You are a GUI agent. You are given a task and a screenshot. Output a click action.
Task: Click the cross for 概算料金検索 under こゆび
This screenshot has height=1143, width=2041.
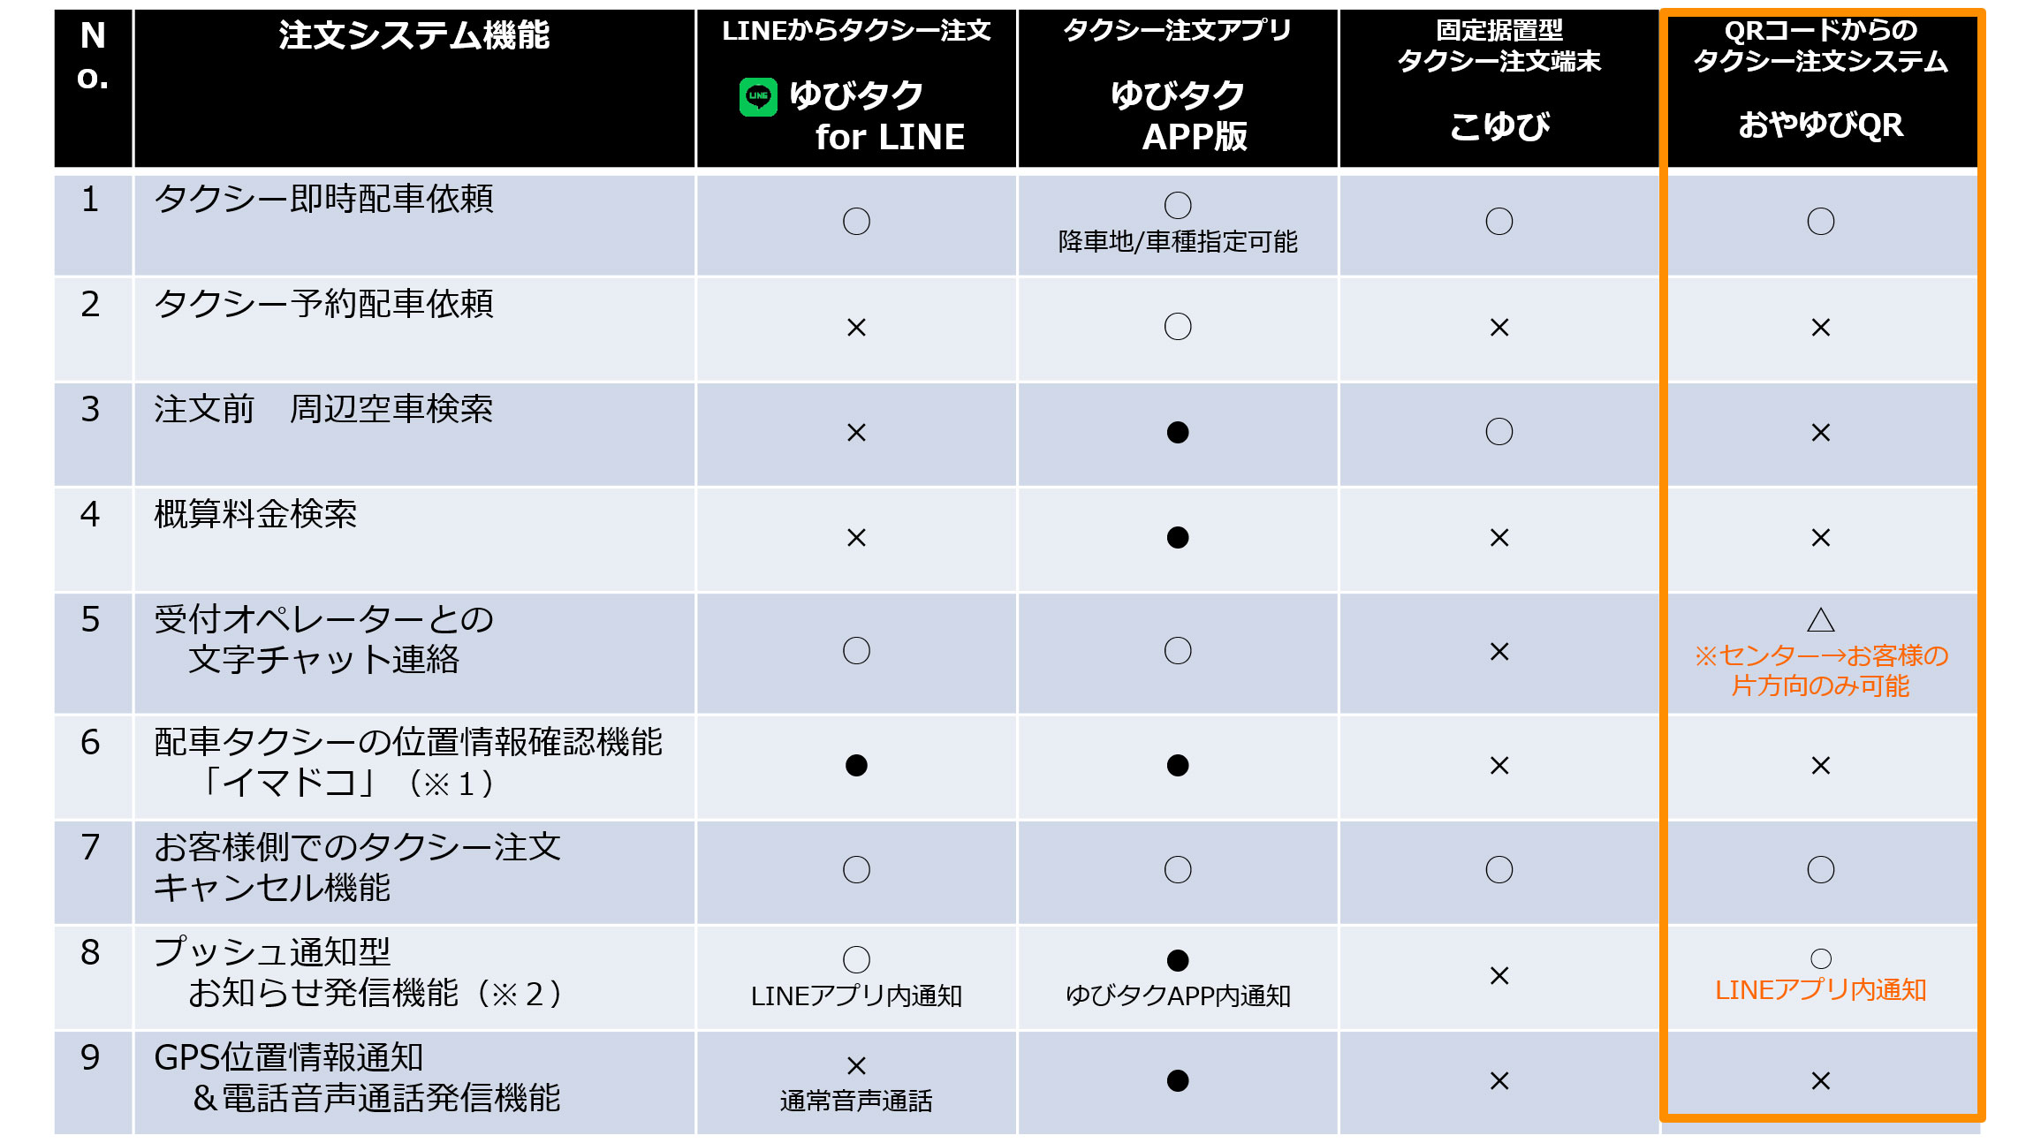pos(1499,537)
